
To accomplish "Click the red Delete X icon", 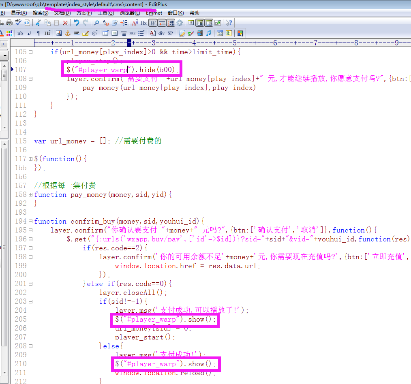I will point(65,23).
